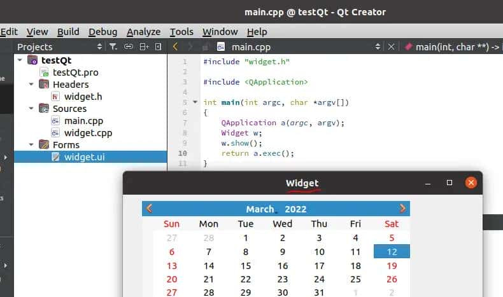Click line number 10 in the gutter
Viewport: 503px width, 297px height.
pyautogui.click(x=183, y=153)
